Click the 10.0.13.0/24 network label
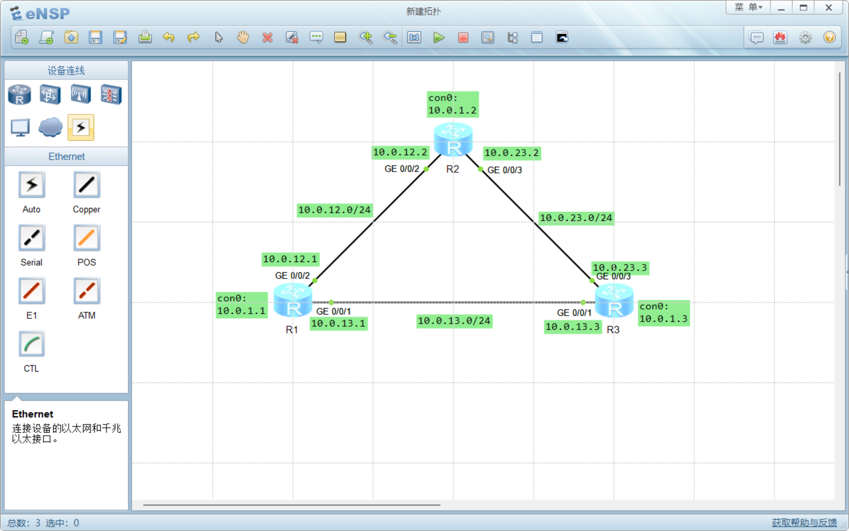This screenshot has height=531, width=849. pos(454,321)
